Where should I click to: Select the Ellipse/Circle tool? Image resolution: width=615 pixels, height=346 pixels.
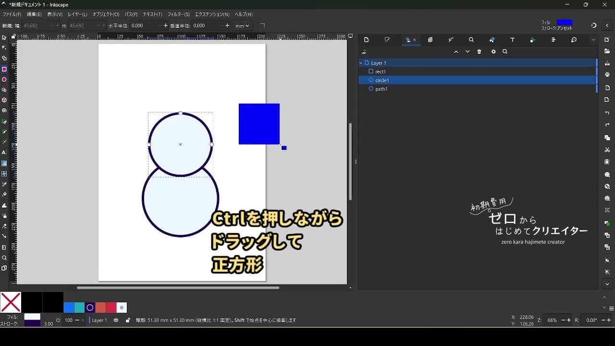pyautogui.click(x=4, y=80)
